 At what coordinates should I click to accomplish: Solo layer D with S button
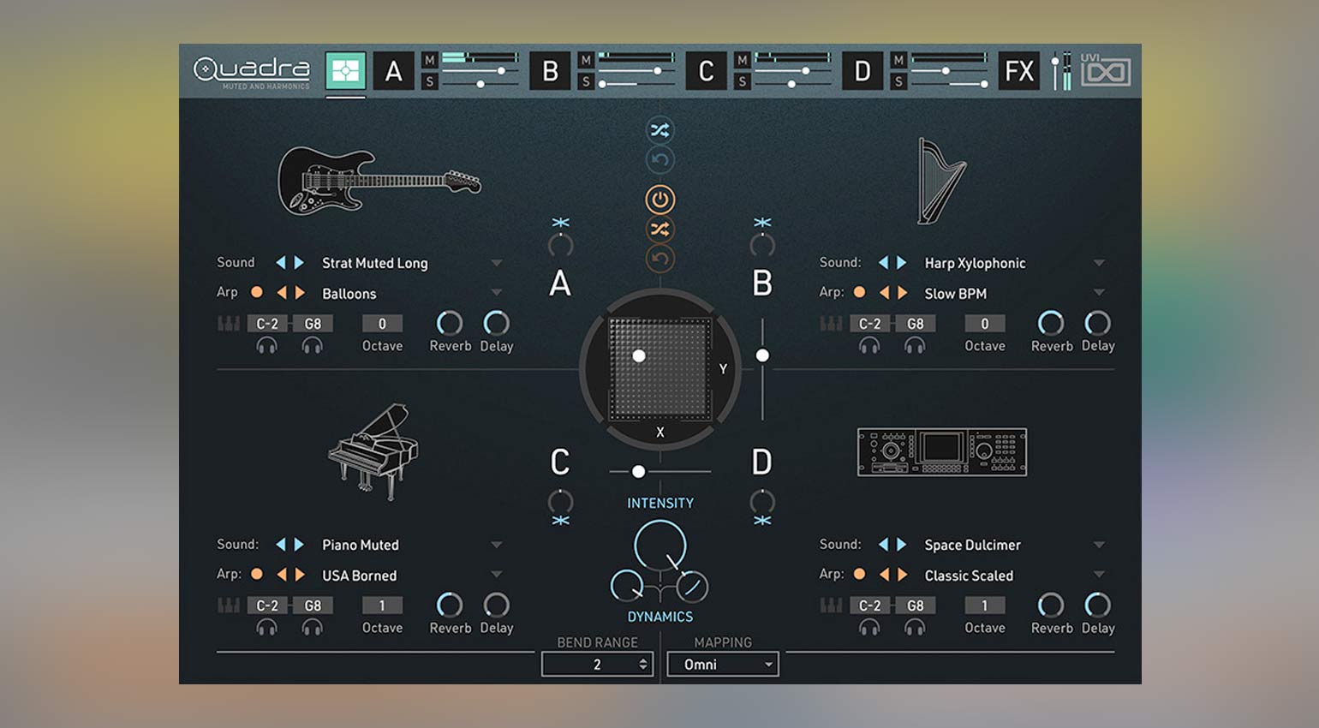(x=898, y=81)
